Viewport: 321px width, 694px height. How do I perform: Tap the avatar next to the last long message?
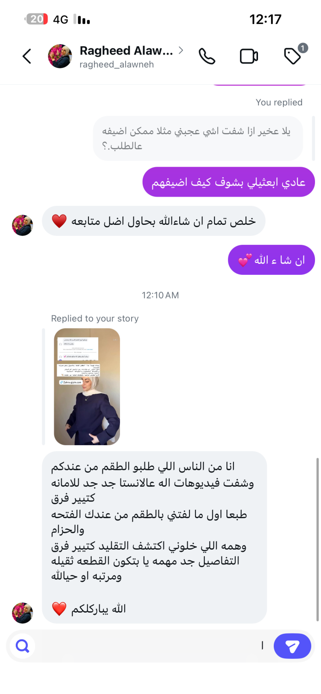[22, 613]
